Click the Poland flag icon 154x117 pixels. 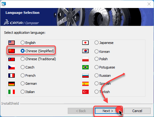85,59
